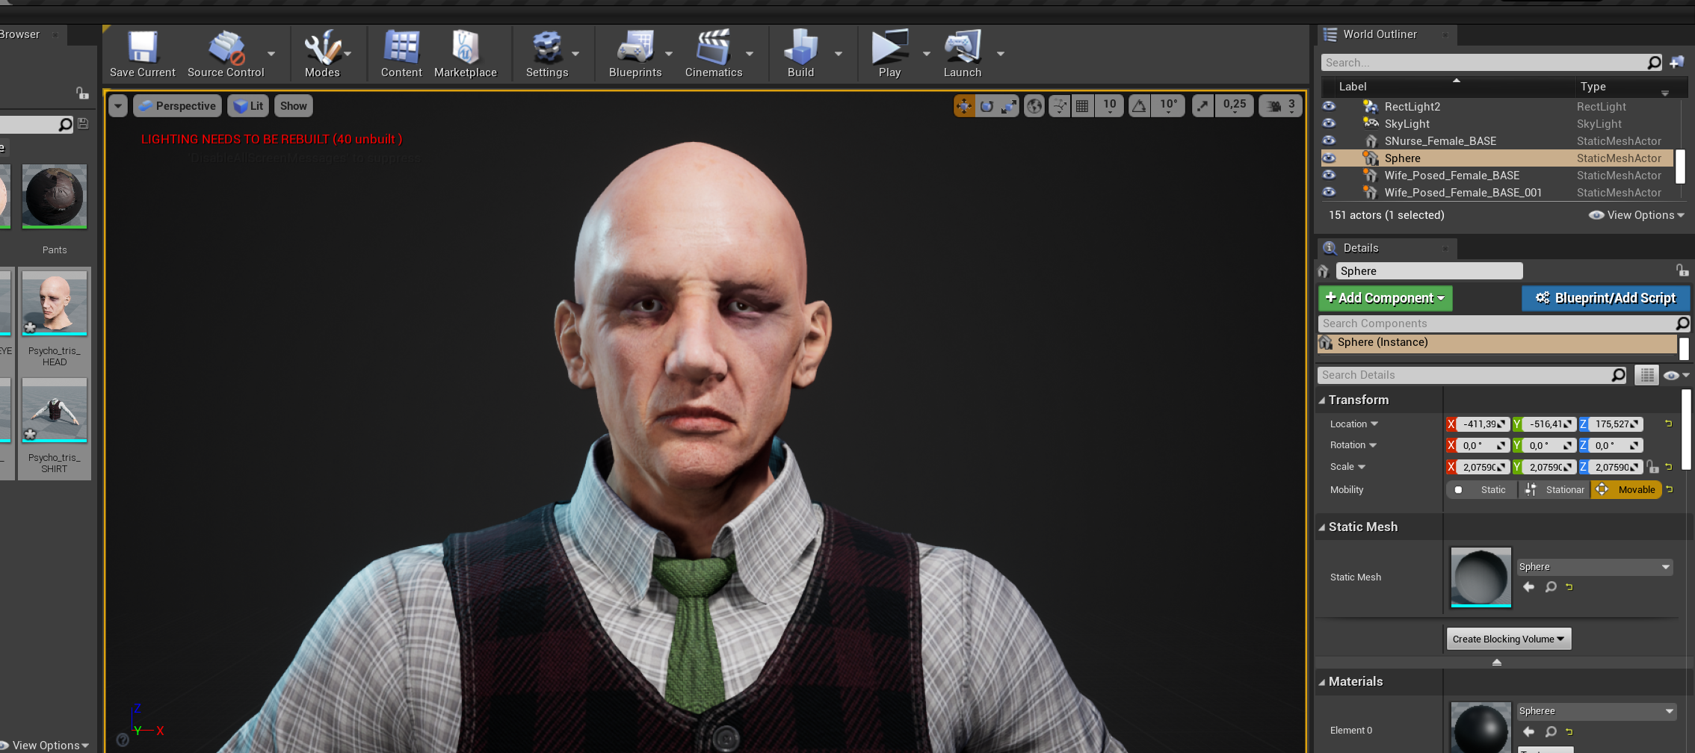Viewport: 1695px width, 753px height.
Task: Click Blueprint/Add Script button
Action: click(1605, 298)
